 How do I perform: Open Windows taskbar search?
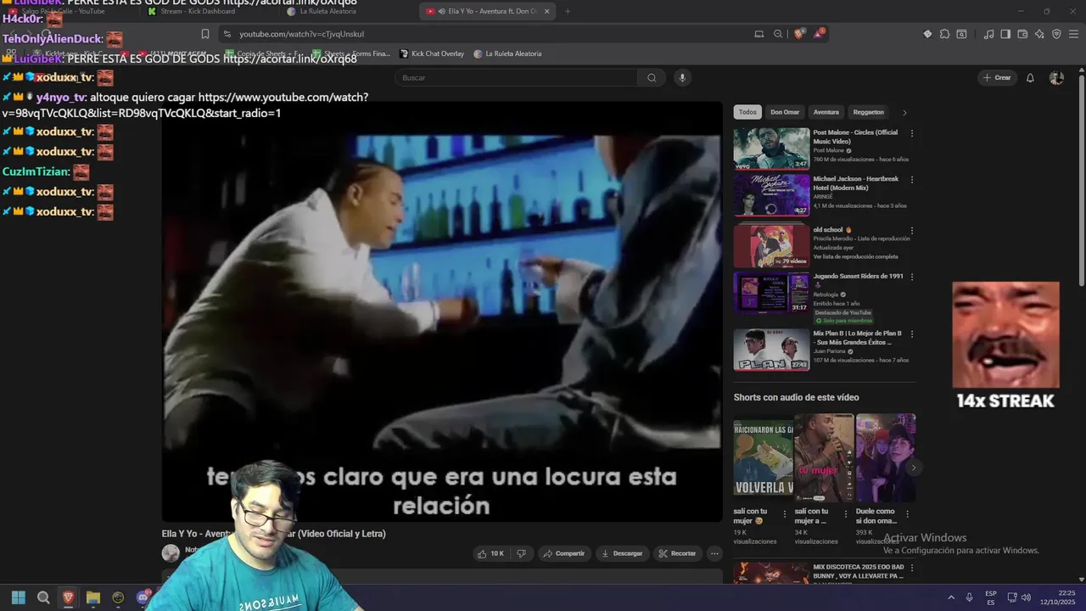(43, 597)
